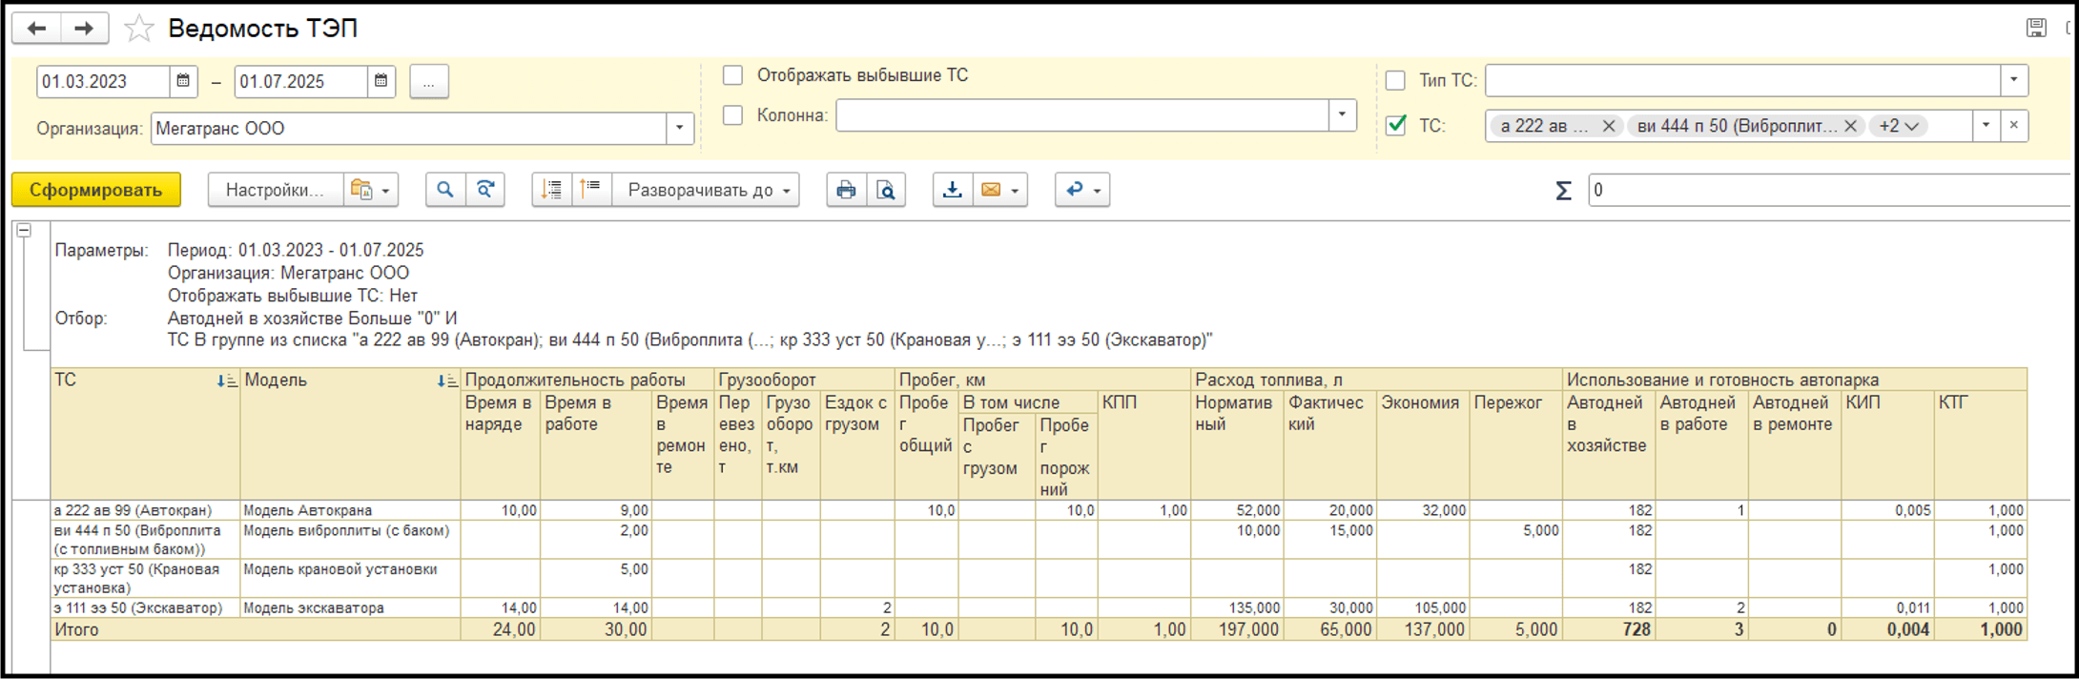Enable 'Отображать выбывшие ТС' checkbox
The height and width of the screenshot is (679, 2079).
(x=732, y=75)
